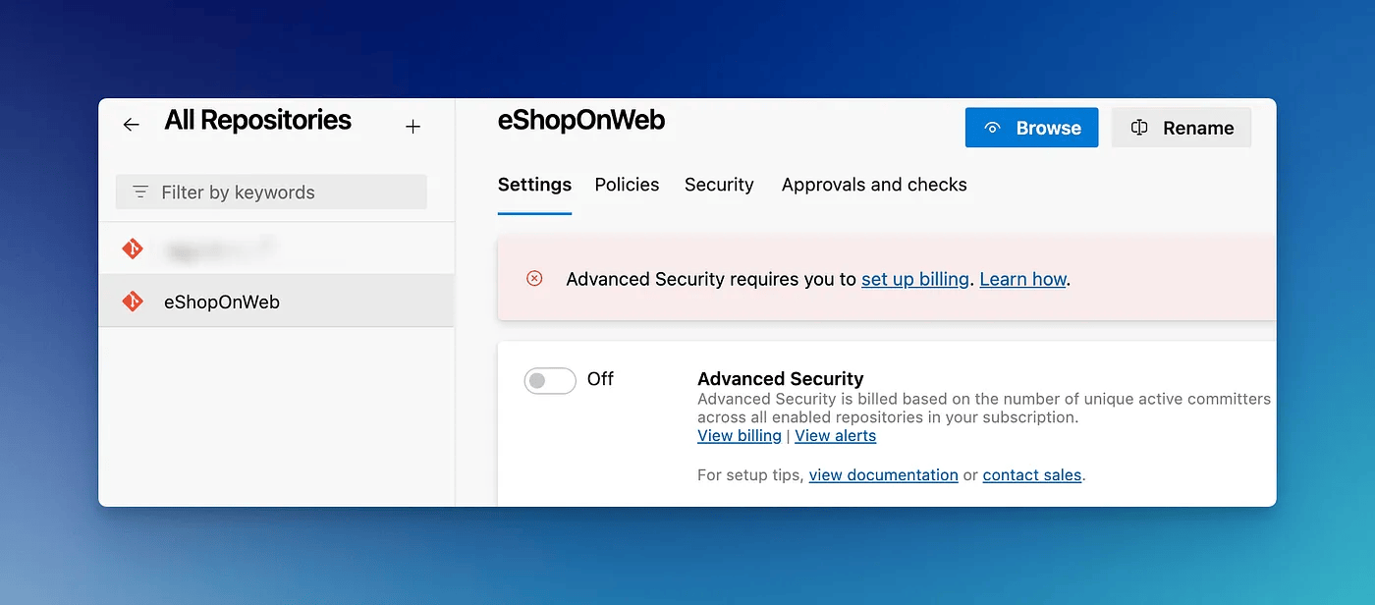The width and height of the screenshot is (1375, 605).
Task: Click the View billing link
Action: tap(739, 436)
